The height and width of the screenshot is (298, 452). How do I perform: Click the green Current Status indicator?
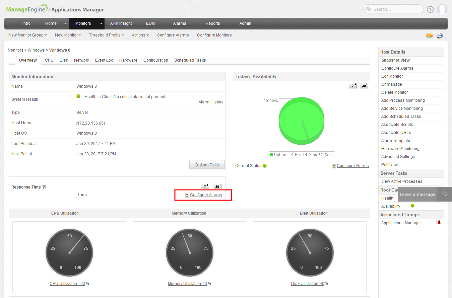click(265, 166)
